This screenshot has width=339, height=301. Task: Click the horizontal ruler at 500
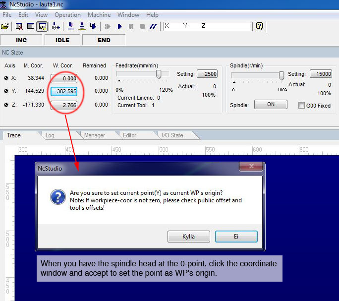(164, 150)
